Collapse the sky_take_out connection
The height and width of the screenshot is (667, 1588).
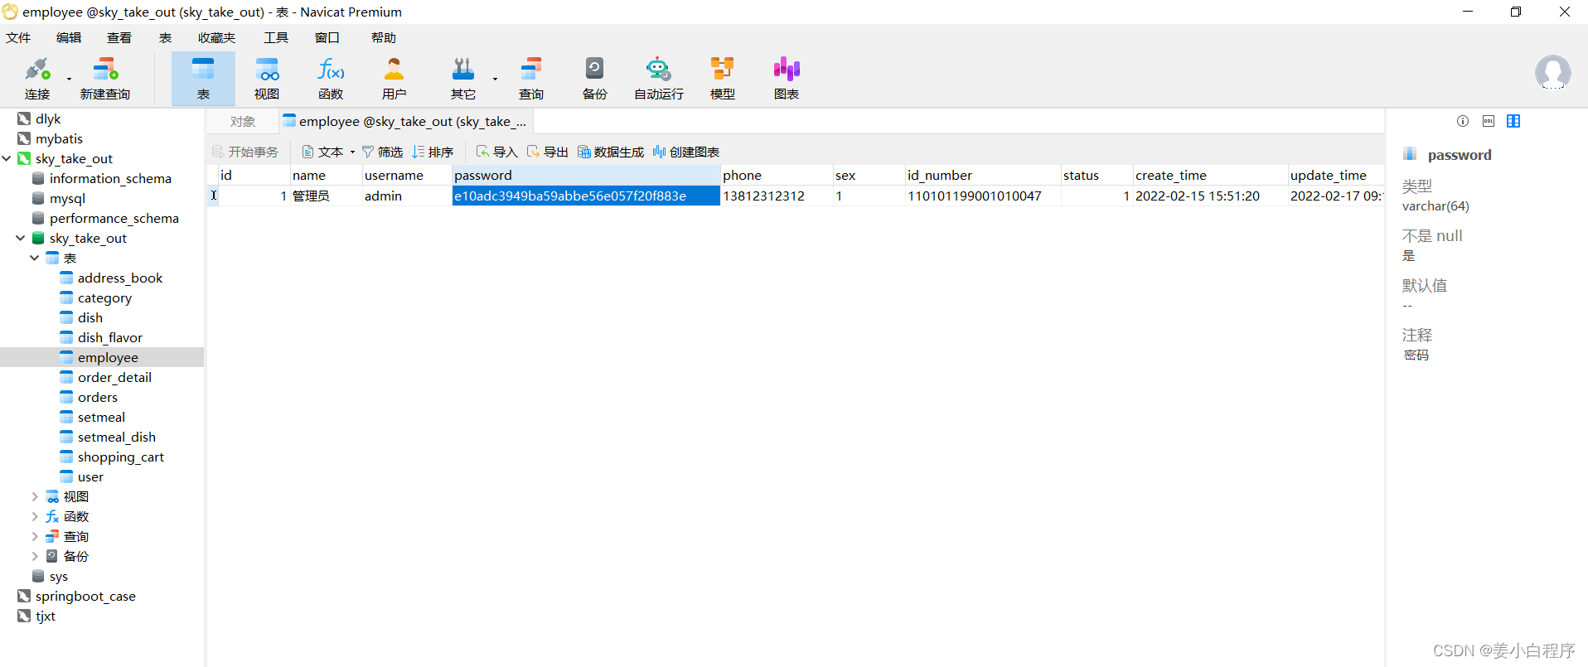coord(7,158)
